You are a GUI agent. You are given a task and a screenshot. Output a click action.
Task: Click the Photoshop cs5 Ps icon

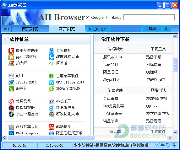pos(11,133)
